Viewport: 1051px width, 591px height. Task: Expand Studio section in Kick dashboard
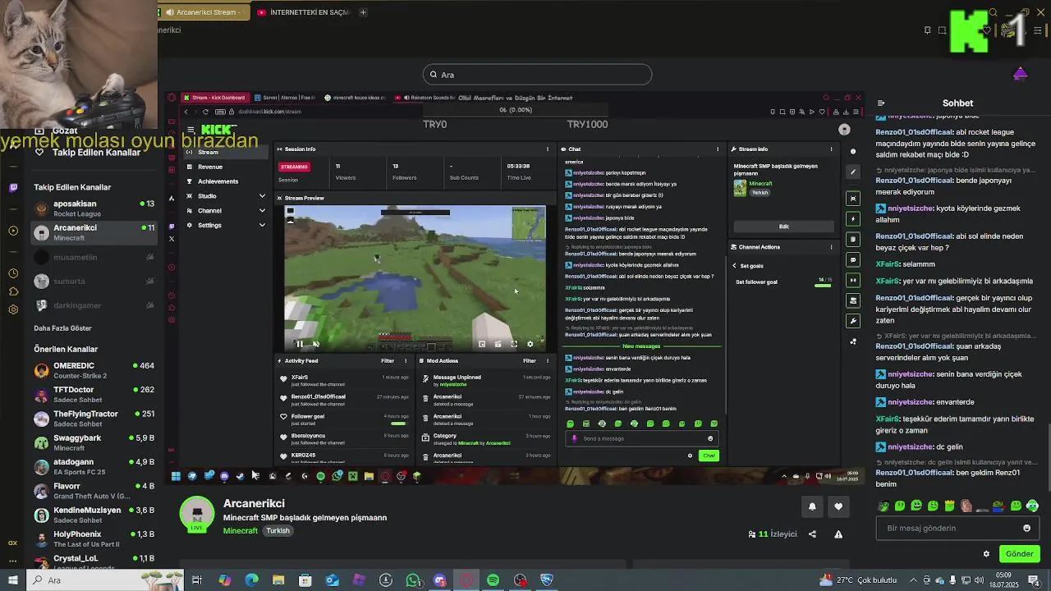coord(226,196)
